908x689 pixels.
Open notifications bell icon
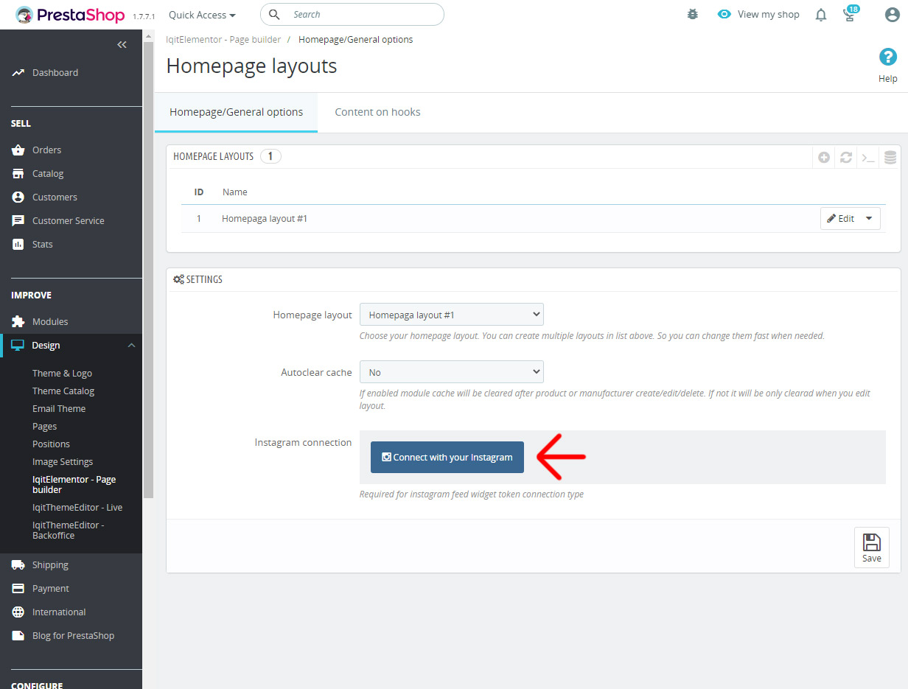click(x=821, y=15)
